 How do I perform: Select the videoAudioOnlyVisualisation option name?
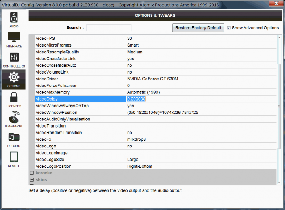coord(63,119)
